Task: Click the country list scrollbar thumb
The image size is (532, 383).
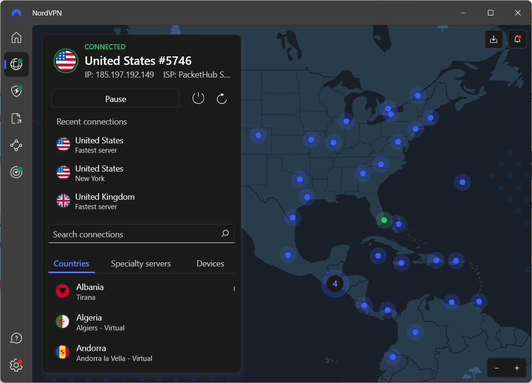Action: (234, 289)
